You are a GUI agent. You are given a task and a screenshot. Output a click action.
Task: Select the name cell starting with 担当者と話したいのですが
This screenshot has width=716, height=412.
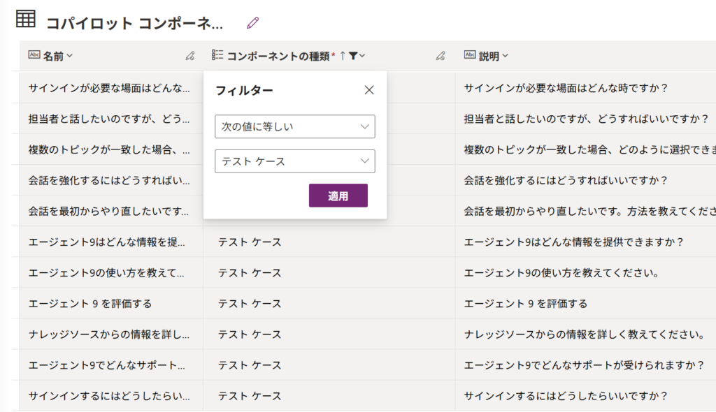pyautogui.click(x=108, y=119)
